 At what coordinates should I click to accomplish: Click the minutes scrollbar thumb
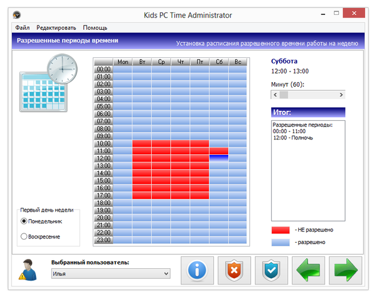pyautogui.click(x=283, y=95)
